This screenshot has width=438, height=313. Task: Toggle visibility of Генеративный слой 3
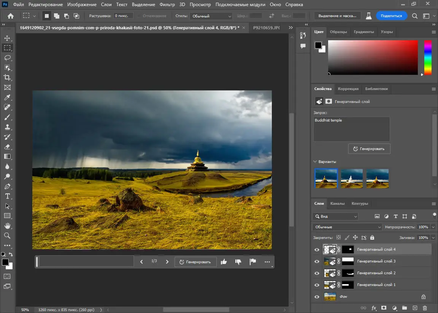click(317, 261)
